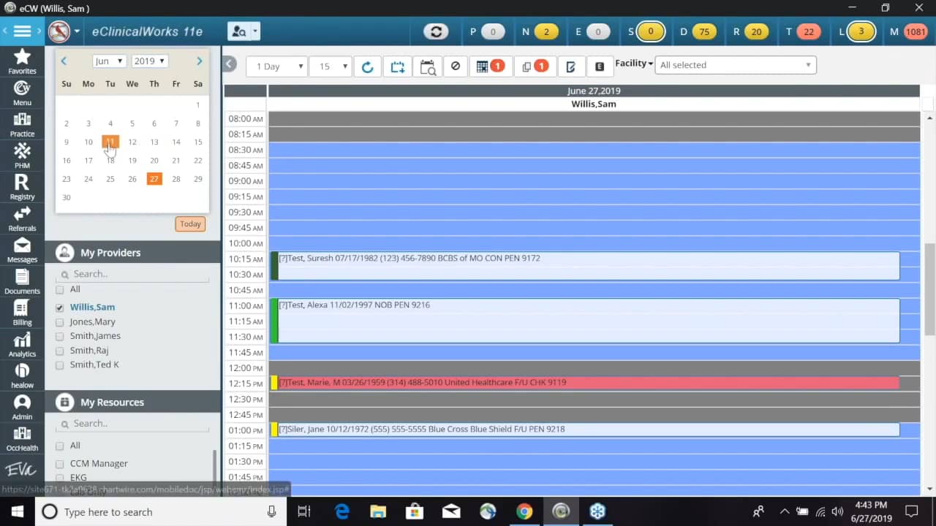Open the M jellybean with 1081
The height and width of the screenshot is (526, 936).
(x=916, y=32)
